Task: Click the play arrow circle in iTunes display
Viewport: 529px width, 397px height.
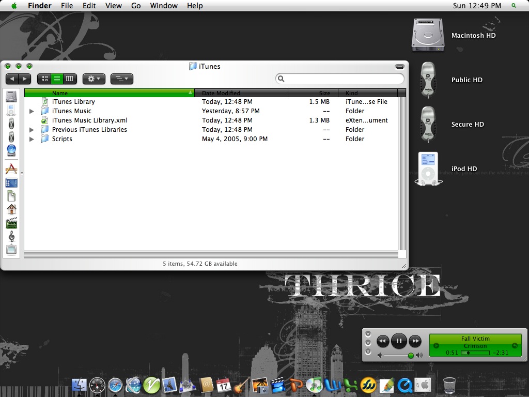Action: 436,345
